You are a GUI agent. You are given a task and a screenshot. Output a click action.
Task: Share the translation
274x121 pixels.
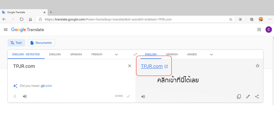click(x=257, y=96)
